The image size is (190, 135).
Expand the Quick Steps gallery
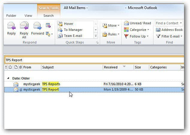click(x=96, y=36)
